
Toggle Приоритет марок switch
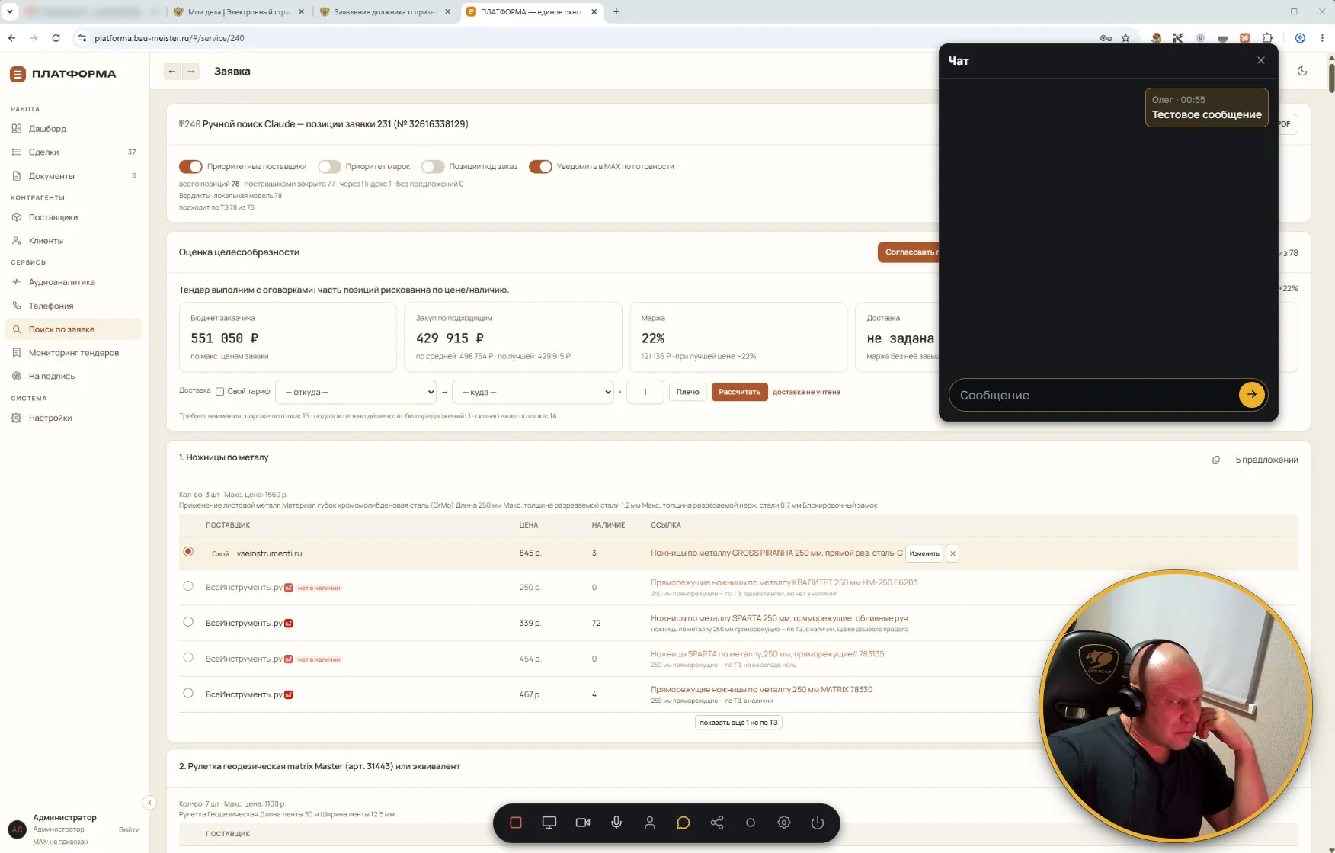(x=329, y=166)
